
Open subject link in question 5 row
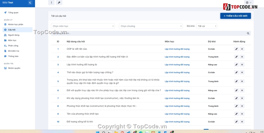coord(177,81)
